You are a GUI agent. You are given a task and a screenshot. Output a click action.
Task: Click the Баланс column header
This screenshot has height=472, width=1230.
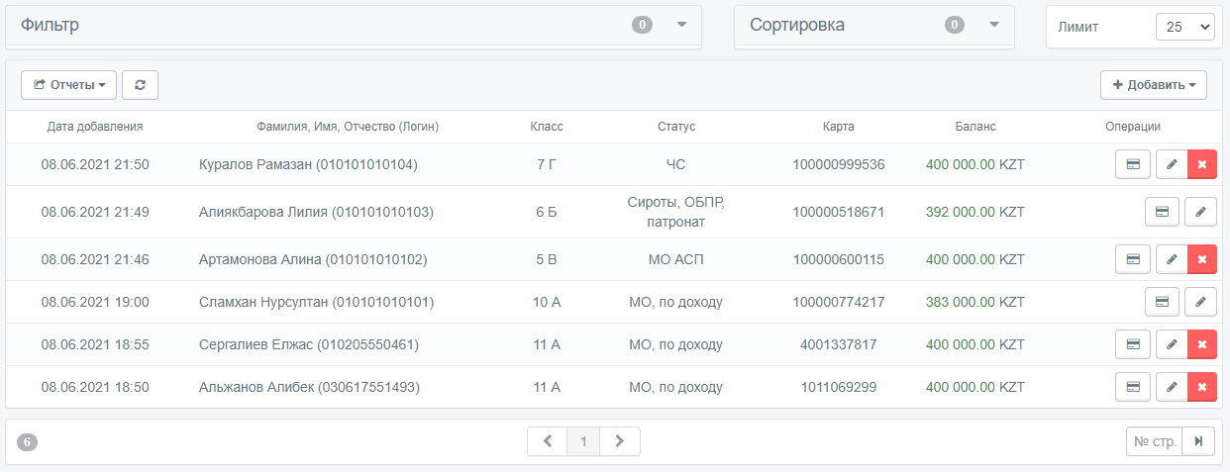tap(975, 127)
